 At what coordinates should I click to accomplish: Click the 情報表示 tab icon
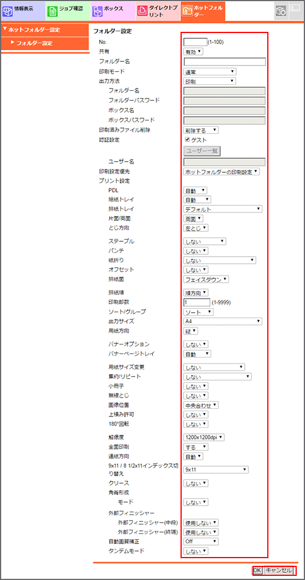(8, 11)
